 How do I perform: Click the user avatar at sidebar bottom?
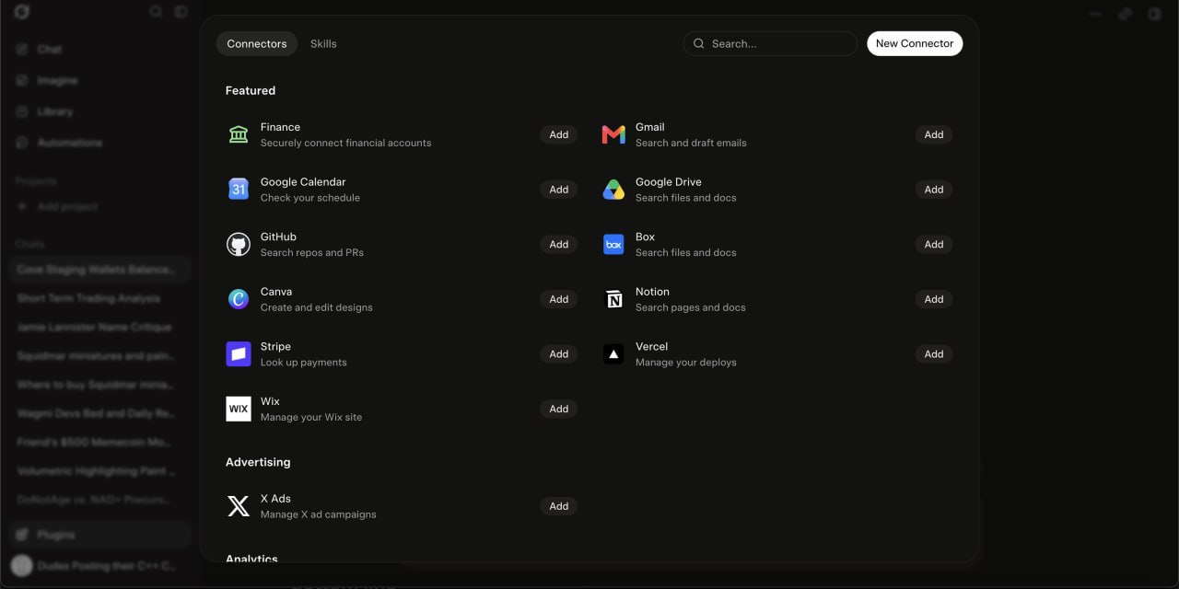coord(22,566)
